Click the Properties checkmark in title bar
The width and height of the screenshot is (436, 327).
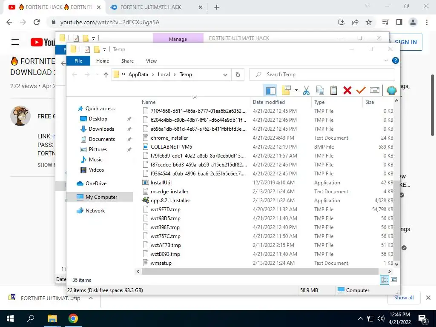click(87, 49)
